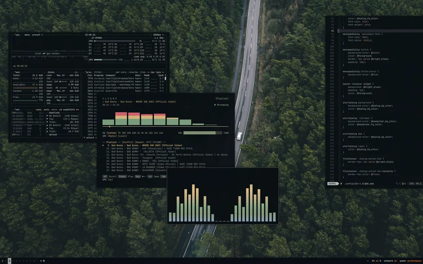Toggle net auto scaling

46,110
